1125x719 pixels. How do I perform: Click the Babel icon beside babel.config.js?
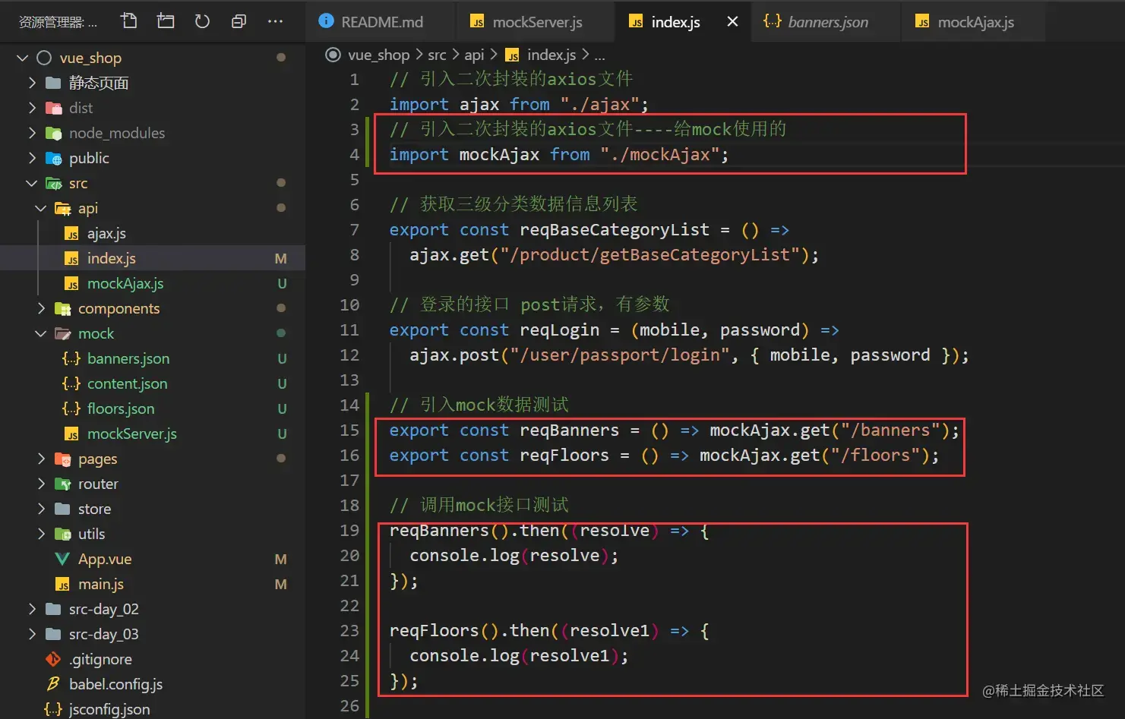[53, 684]
